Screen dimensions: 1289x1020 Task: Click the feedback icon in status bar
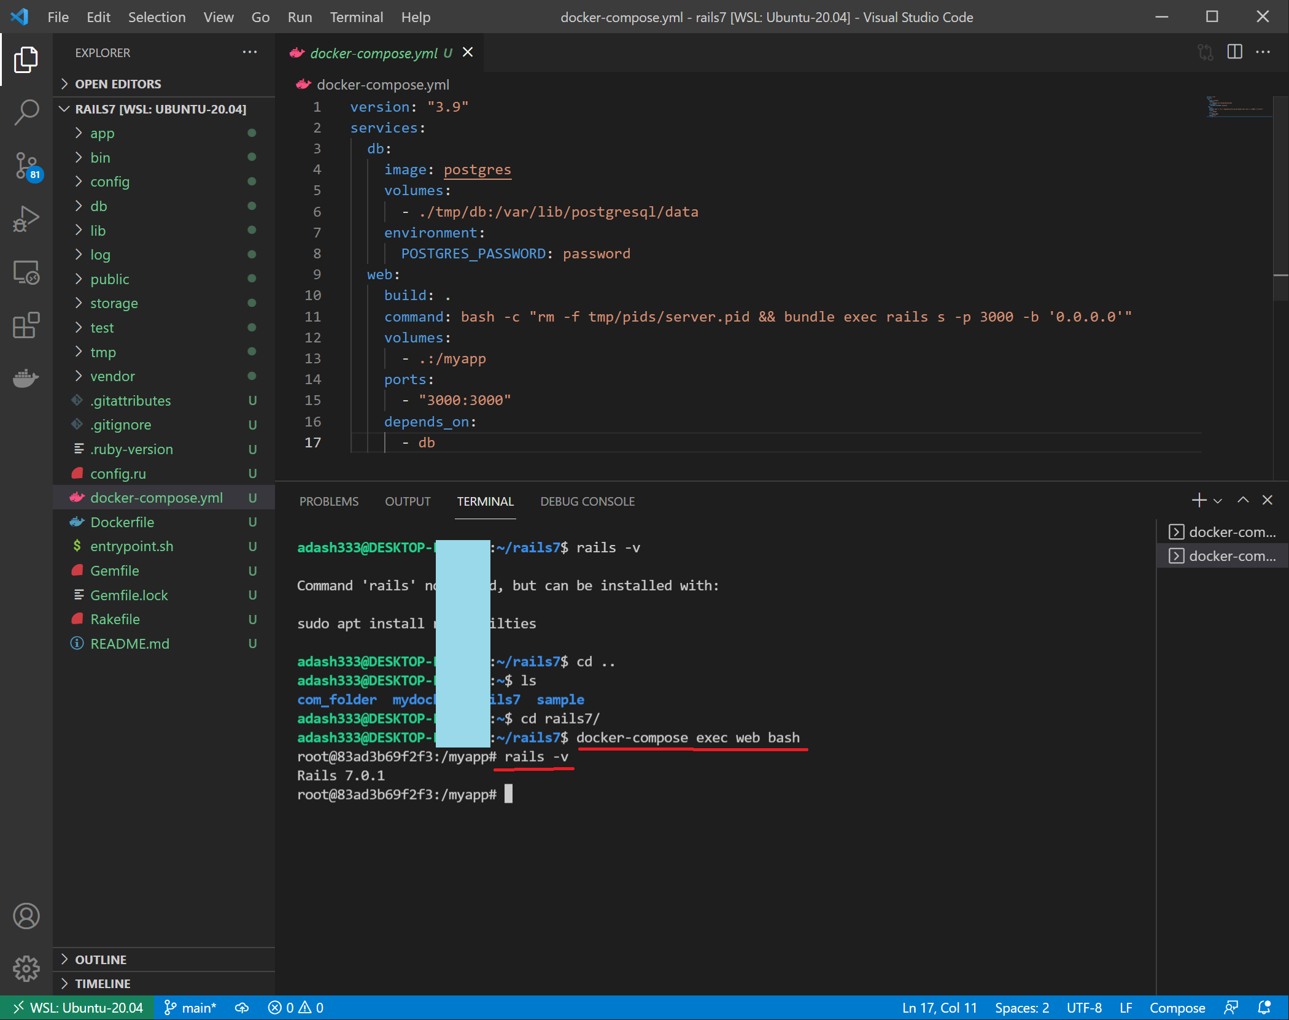[x=1231, y=1008]
